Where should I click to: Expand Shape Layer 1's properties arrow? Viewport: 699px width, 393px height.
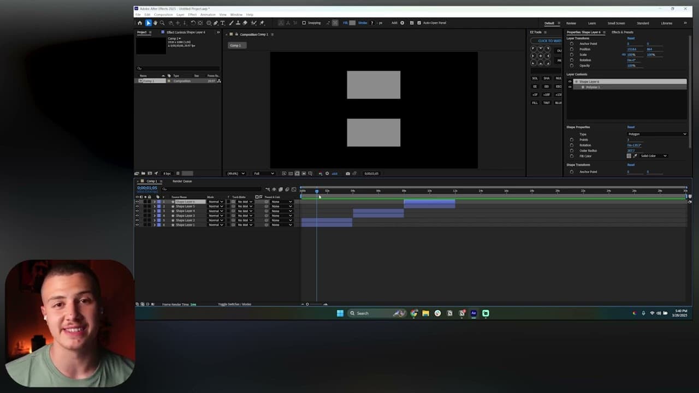pos(155,225)
